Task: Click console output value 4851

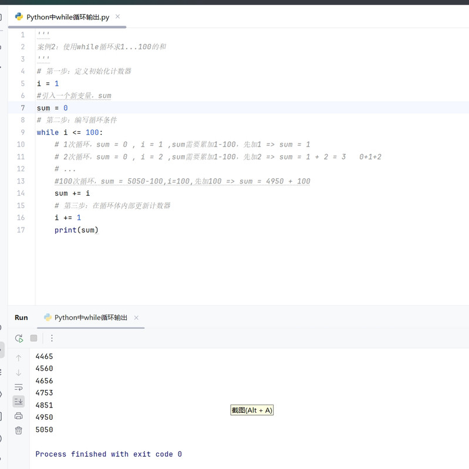Action: click(45, 405)
